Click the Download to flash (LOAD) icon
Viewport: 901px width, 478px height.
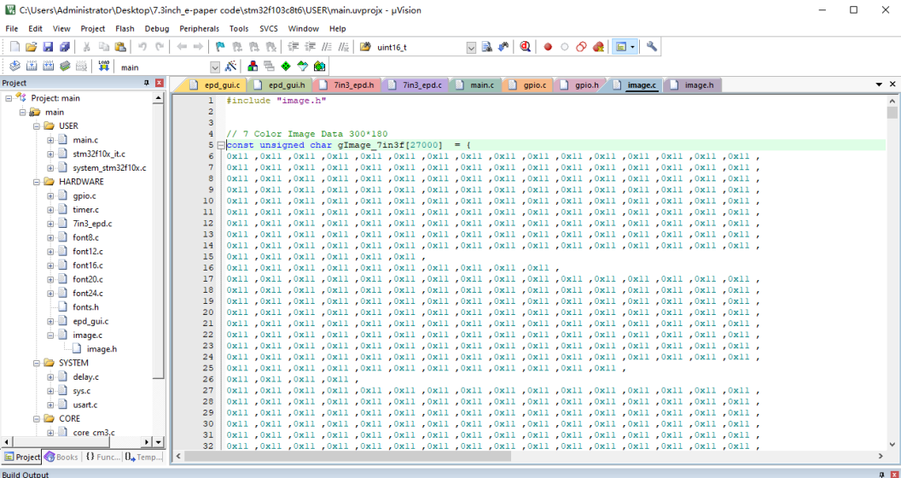103,67
